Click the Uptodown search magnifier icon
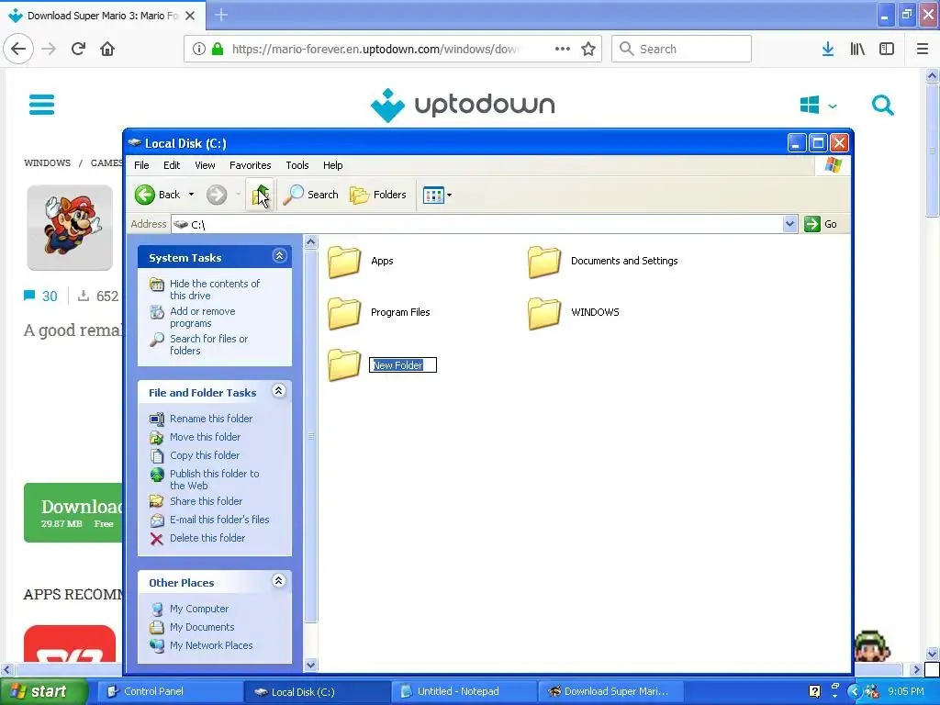Image resolution: width=940 pixels, height=705 pixels. pos(882,105)
